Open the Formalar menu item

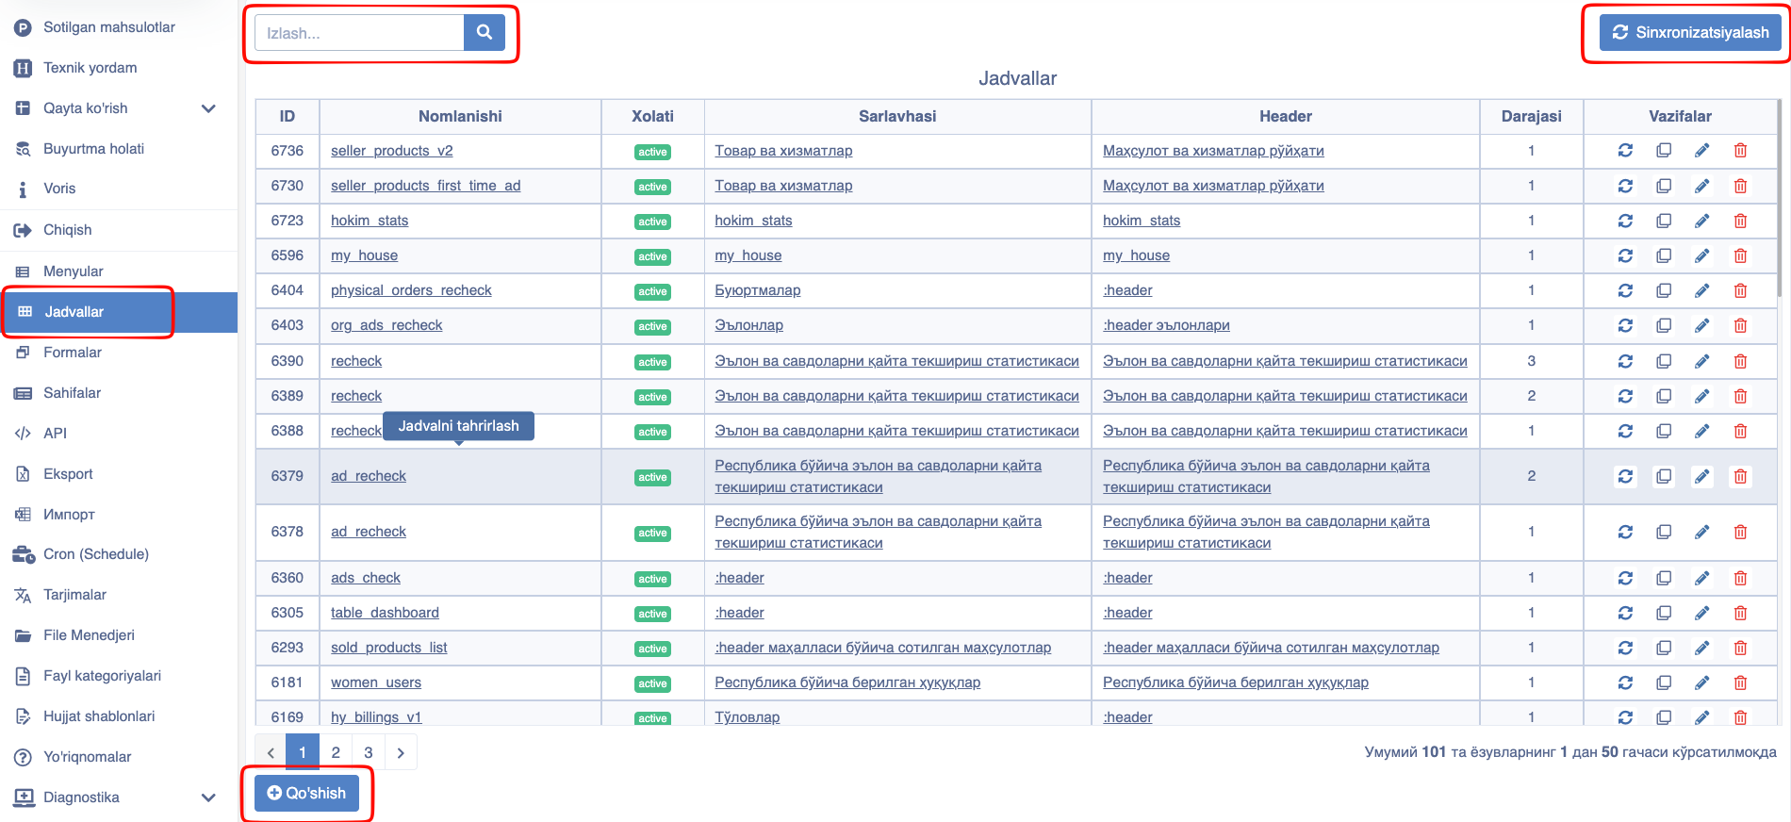(119, 353)
